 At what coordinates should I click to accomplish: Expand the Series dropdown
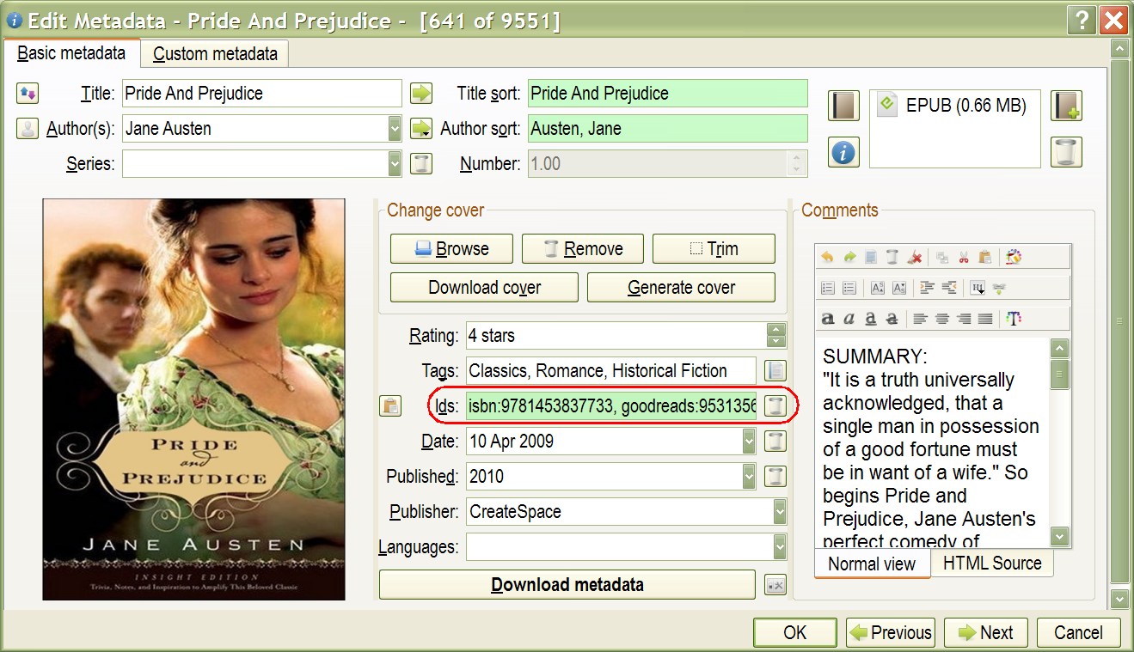coord(395,164)
